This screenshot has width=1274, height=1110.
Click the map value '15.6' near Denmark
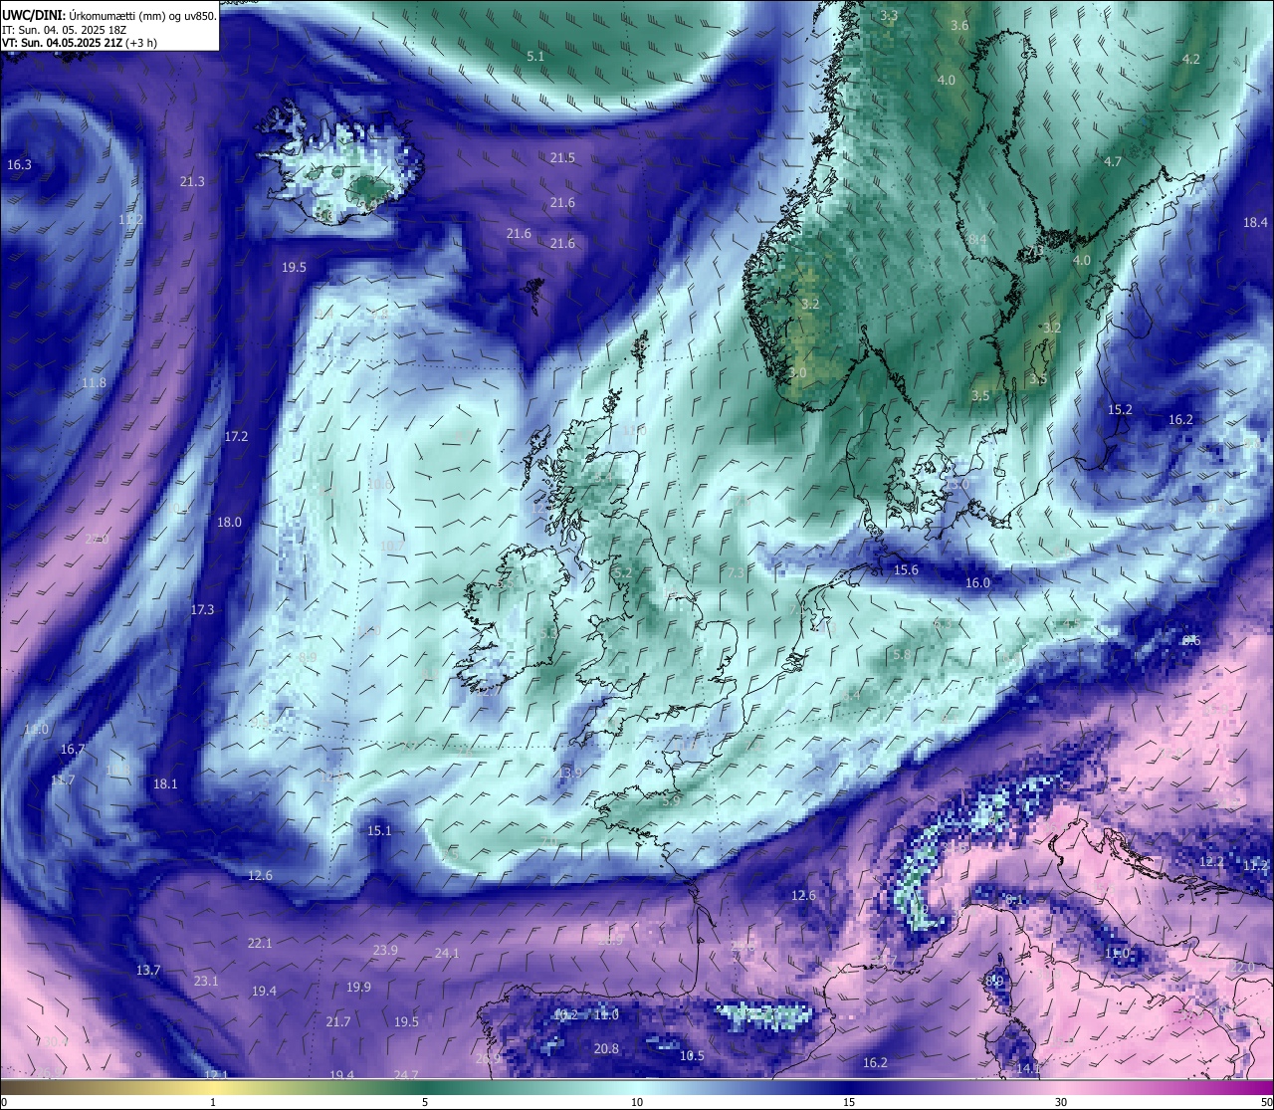906,570
